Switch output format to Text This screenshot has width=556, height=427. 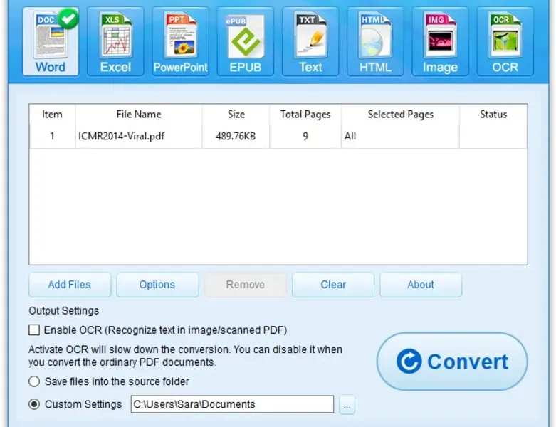(x=310, y=41)
